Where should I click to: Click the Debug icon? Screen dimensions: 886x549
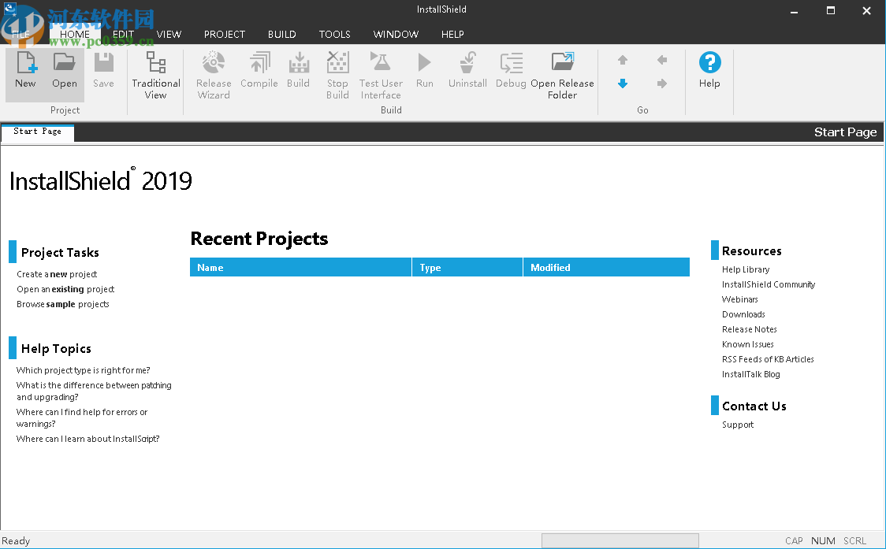point(511,71)
